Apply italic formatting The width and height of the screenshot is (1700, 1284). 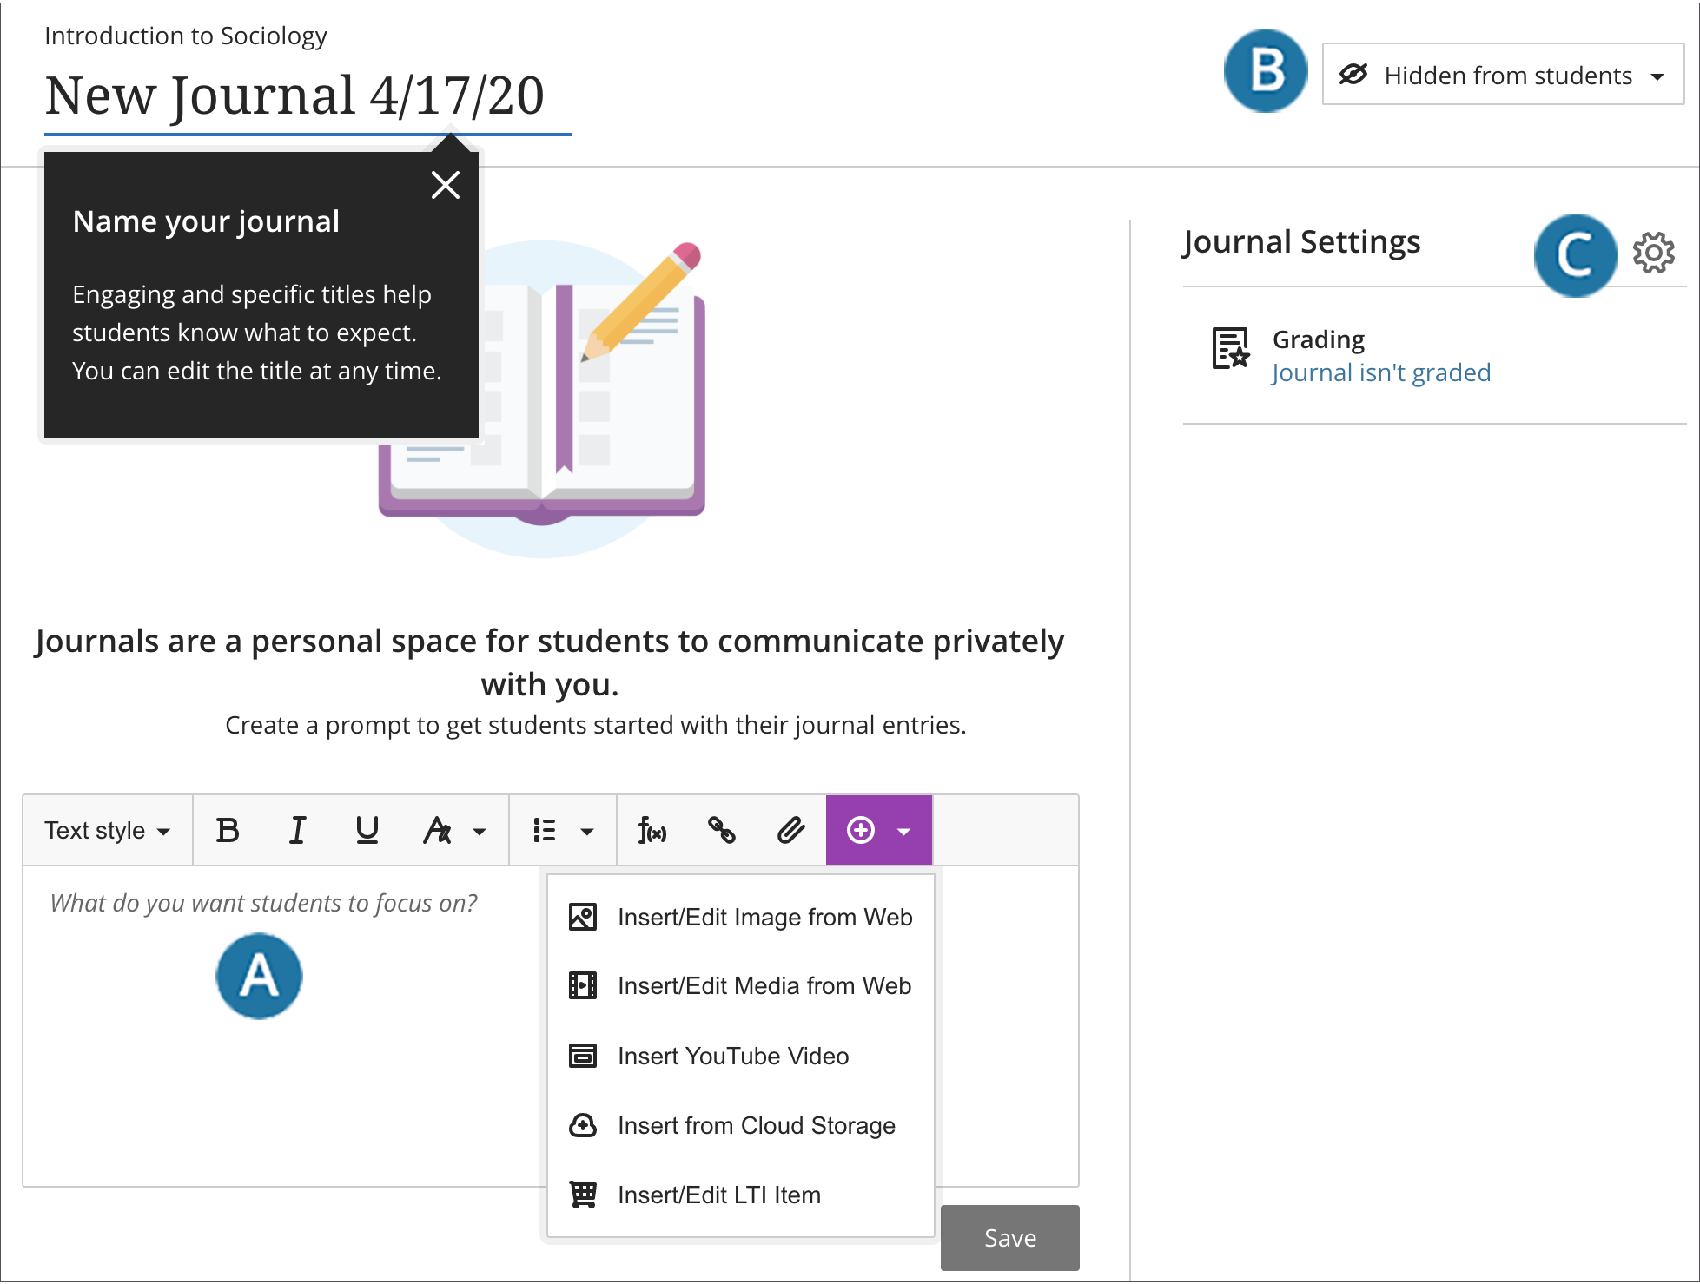pos(297,831)
